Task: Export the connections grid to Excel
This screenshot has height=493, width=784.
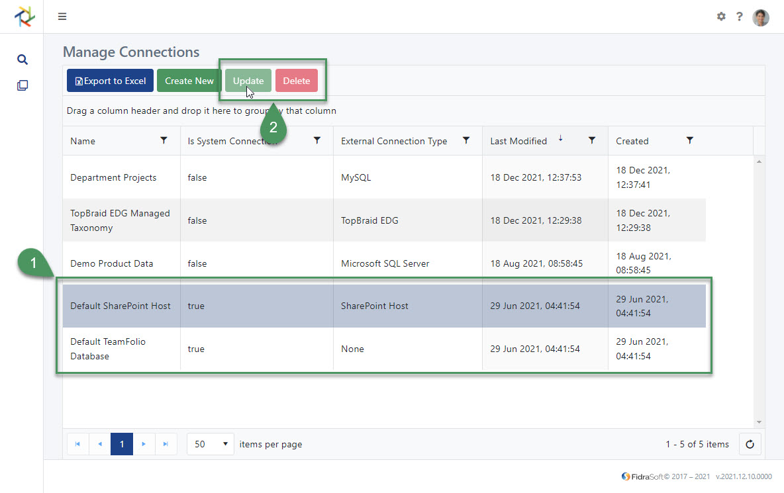Action: pos(109,80)
